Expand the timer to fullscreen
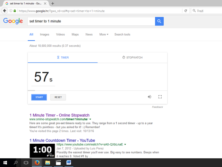The image size is (222, 167). pyautogui.click(x=160, y=97)
